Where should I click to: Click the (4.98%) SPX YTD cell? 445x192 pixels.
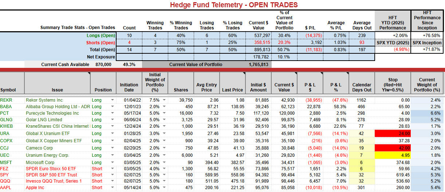point(393,50)
